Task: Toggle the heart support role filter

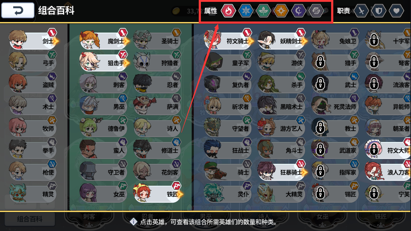Action: [x=396, y=11]
